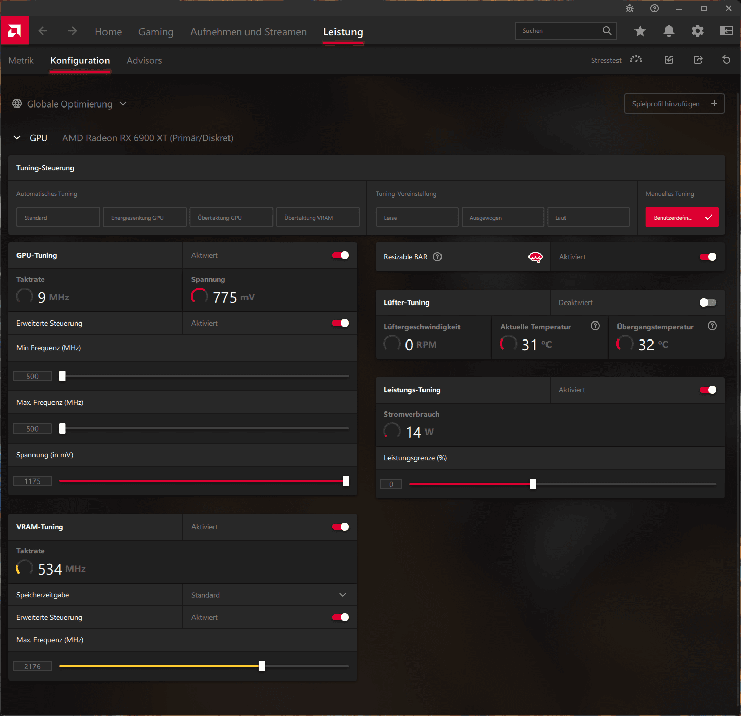Open the Home tab
The image size is (741, 716).
coord(109,32)
